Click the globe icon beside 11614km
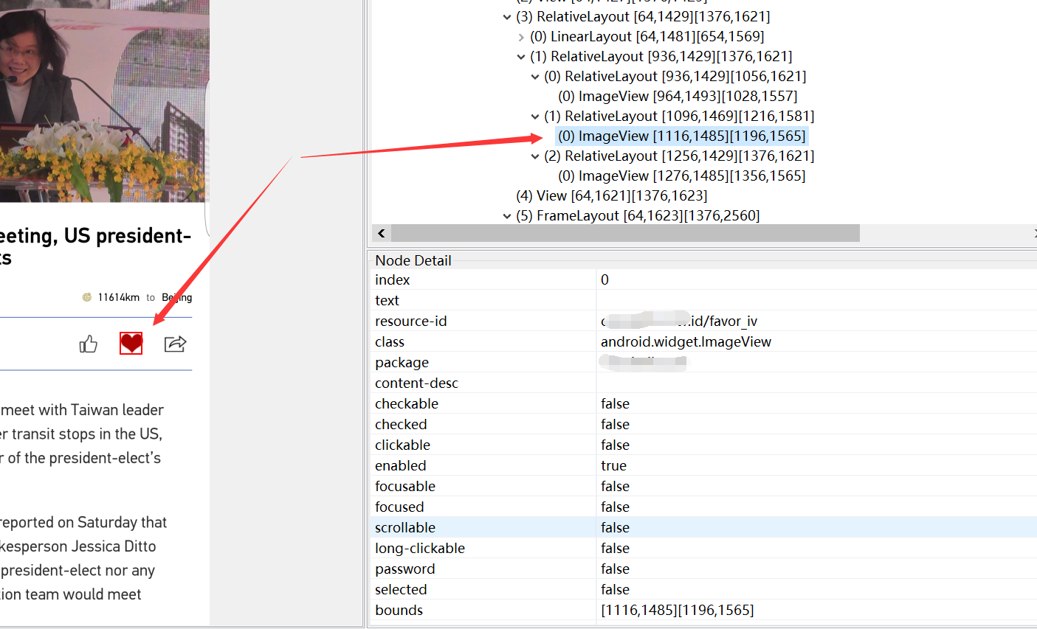This screenshot has width=1037, height=629. coord(87,297)
